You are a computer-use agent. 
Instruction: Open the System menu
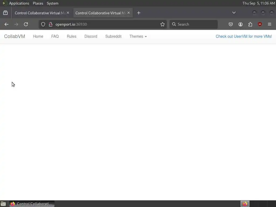(x=53, y=3)
